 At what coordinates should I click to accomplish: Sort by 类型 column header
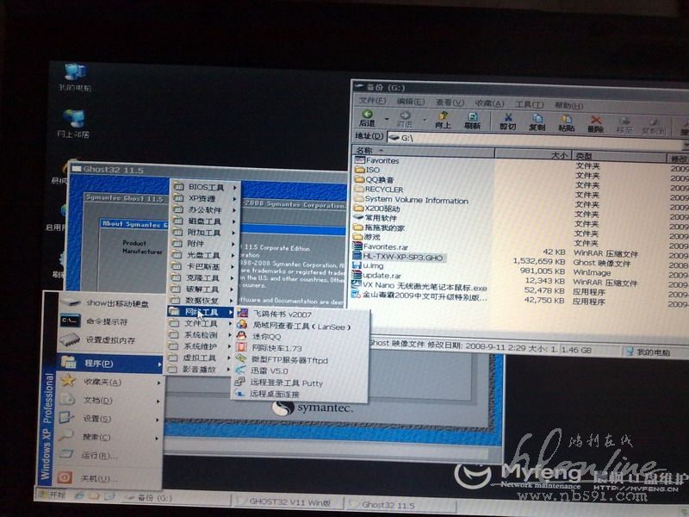point(618,157)
